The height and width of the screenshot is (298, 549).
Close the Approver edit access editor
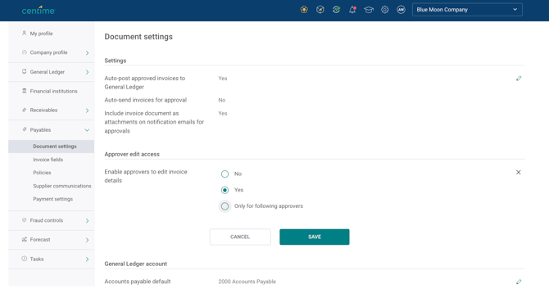[x=518, y=172]
